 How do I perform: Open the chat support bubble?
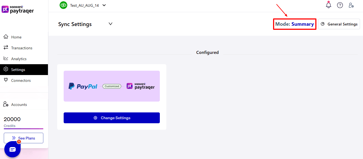(x=12, y=149)
